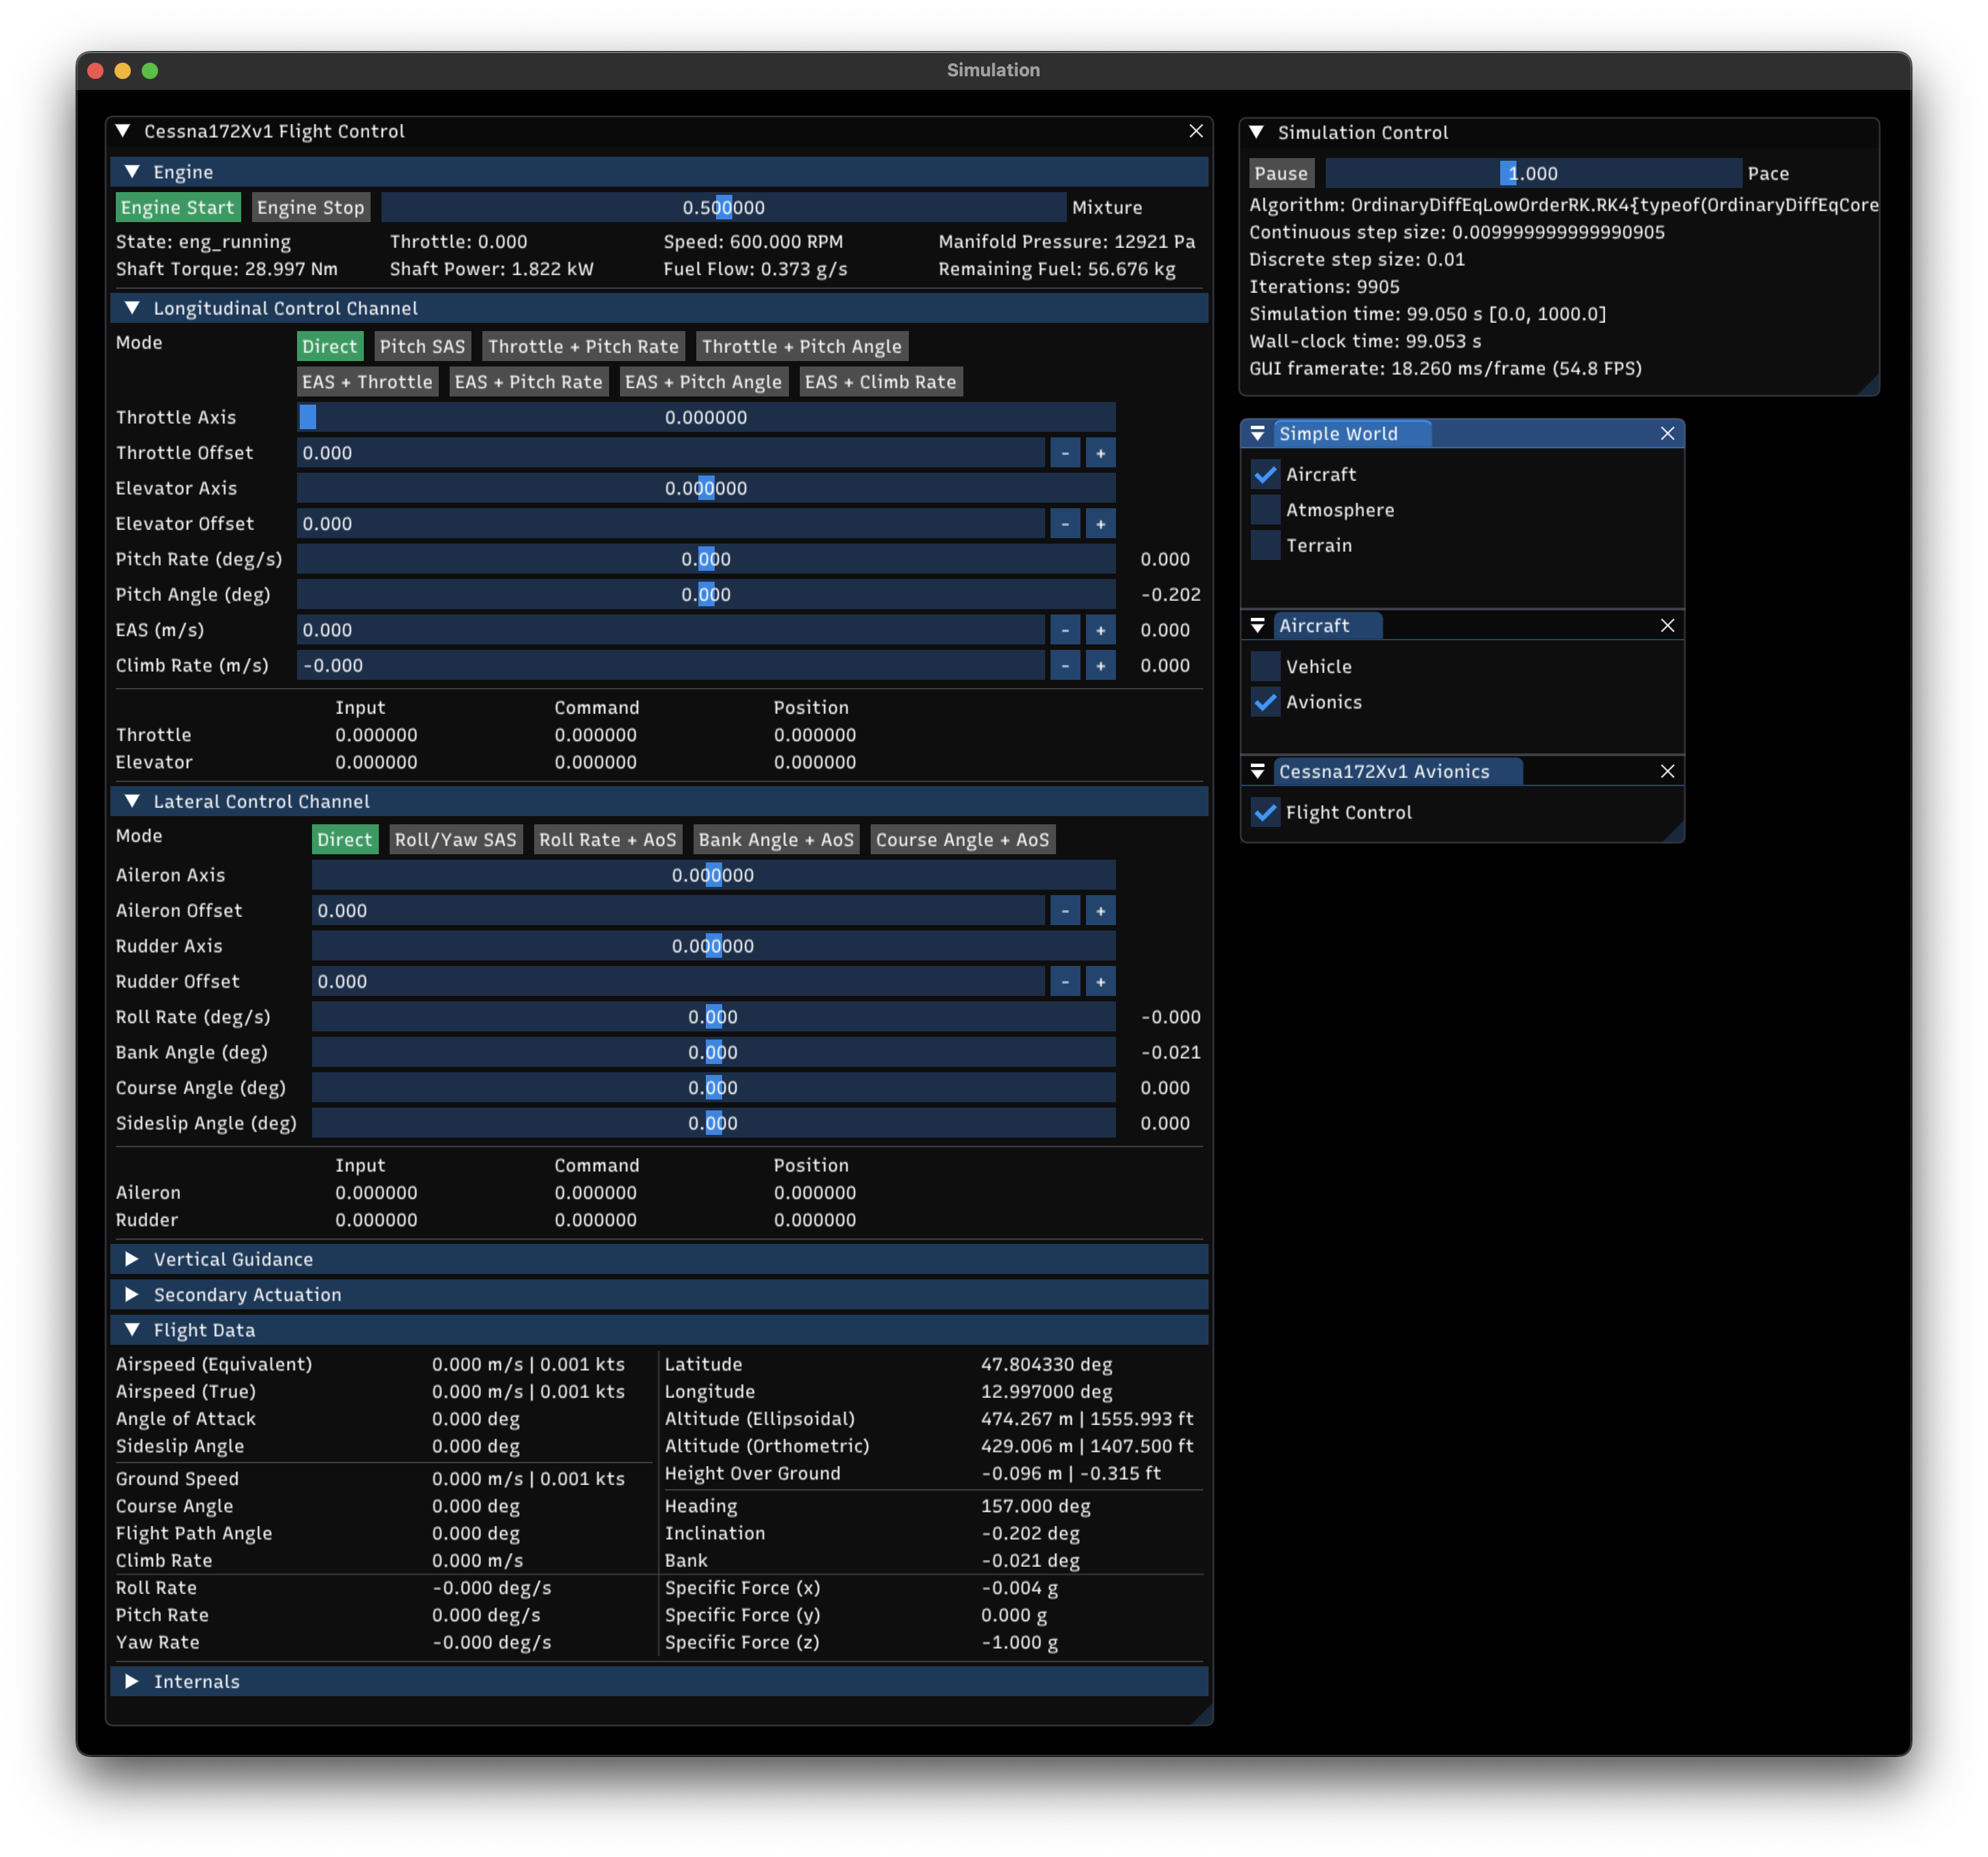Select EAS + Throttle mode
Image resolution: width=1988 pixels, height=1857 pixels.
(367, 382)
